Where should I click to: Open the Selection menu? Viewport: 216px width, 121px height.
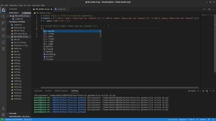(x=13, y=5)
